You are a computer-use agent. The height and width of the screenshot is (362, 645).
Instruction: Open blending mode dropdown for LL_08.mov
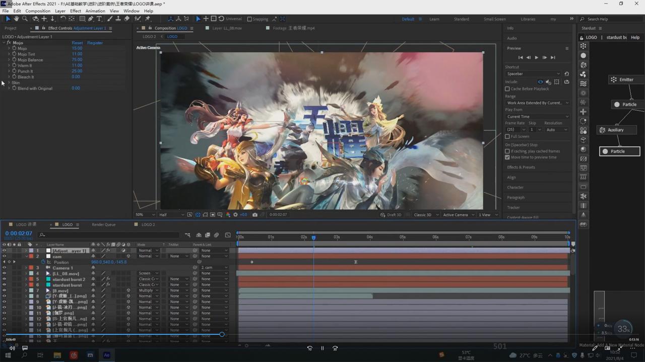[x=149, y=274]
